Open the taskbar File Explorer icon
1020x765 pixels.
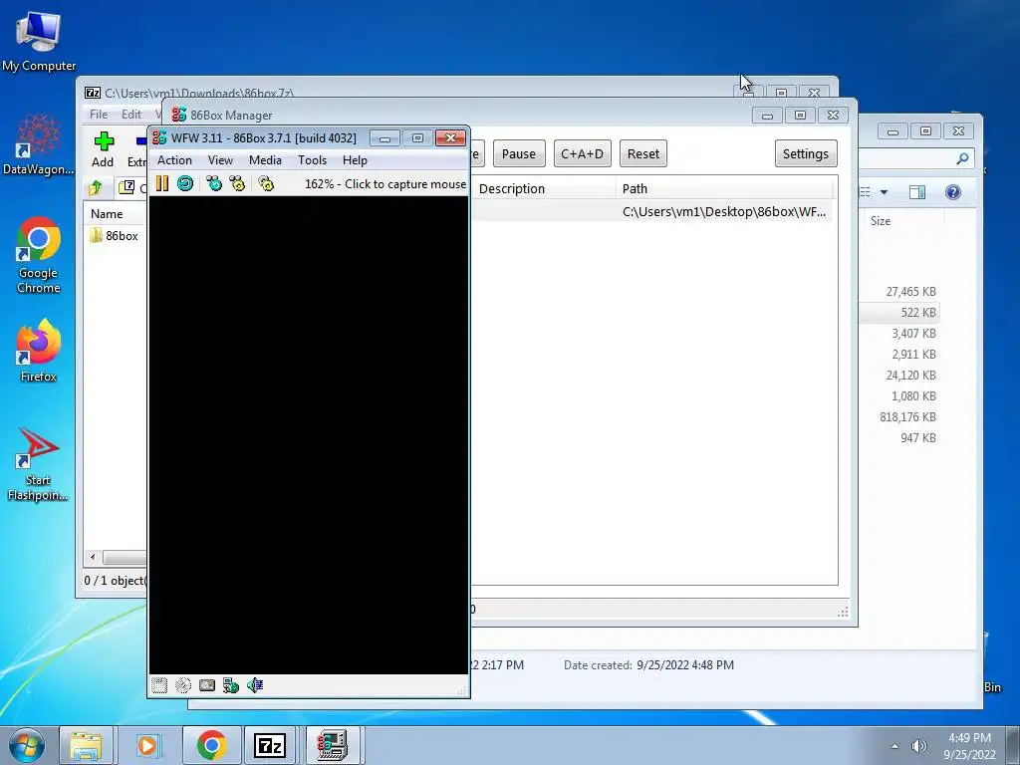[x=86, y=745]
